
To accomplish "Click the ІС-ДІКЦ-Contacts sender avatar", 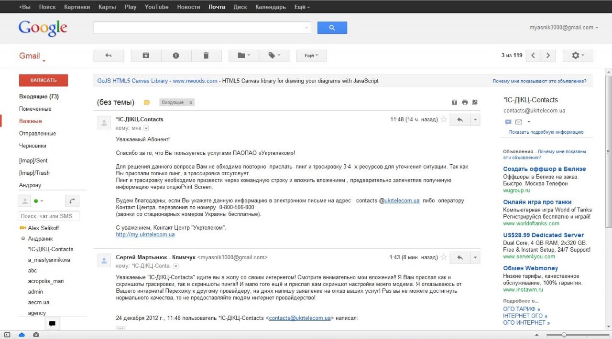I will tap(104, 123).
